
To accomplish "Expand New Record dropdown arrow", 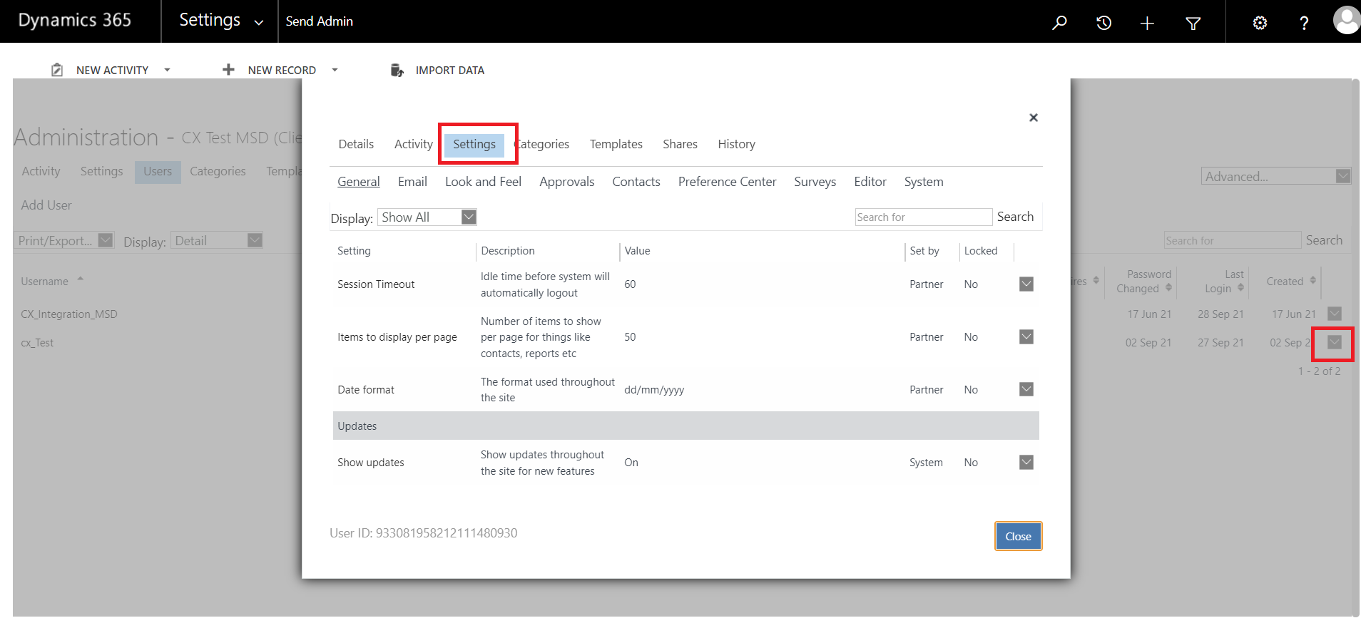I will 335,70.
